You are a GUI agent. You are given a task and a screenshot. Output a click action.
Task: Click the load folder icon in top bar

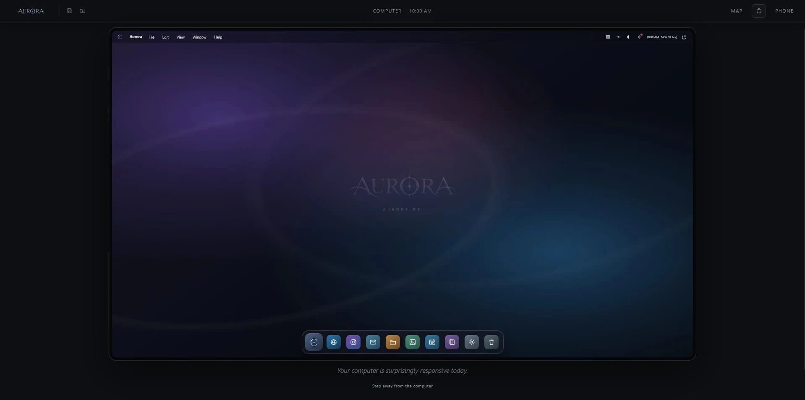coord(83,11)
